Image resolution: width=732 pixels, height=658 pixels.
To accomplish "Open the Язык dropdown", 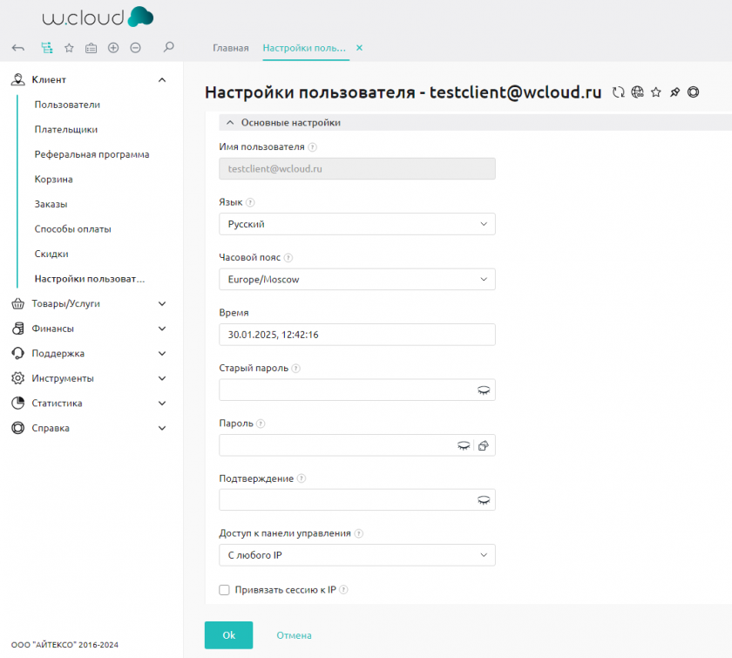I will 356,225.
